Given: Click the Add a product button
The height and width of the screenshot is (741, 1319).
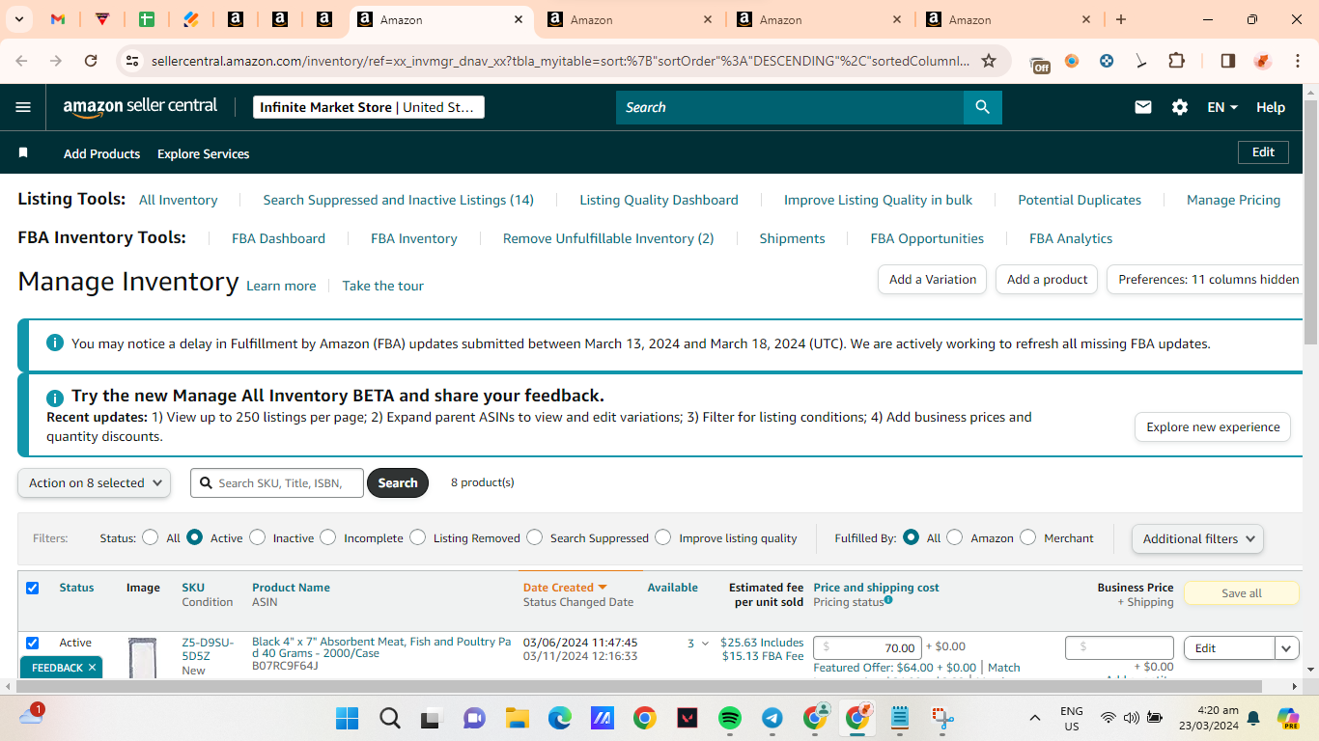Looking at the screenshot, I should click(x=1047, y=280).
